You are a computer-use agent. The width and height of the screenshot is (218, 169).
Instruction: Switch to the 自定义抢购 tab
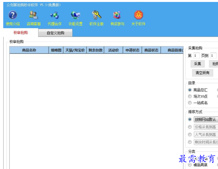point(55,33)
